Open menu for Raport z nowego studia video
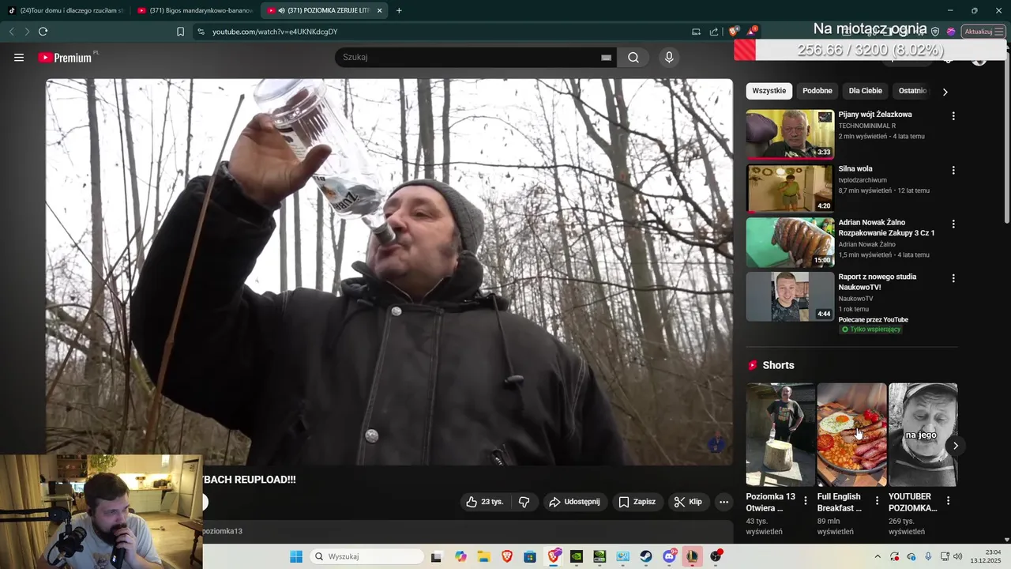The height and width of the screenshot is (569, 1011). pos(953,278)
